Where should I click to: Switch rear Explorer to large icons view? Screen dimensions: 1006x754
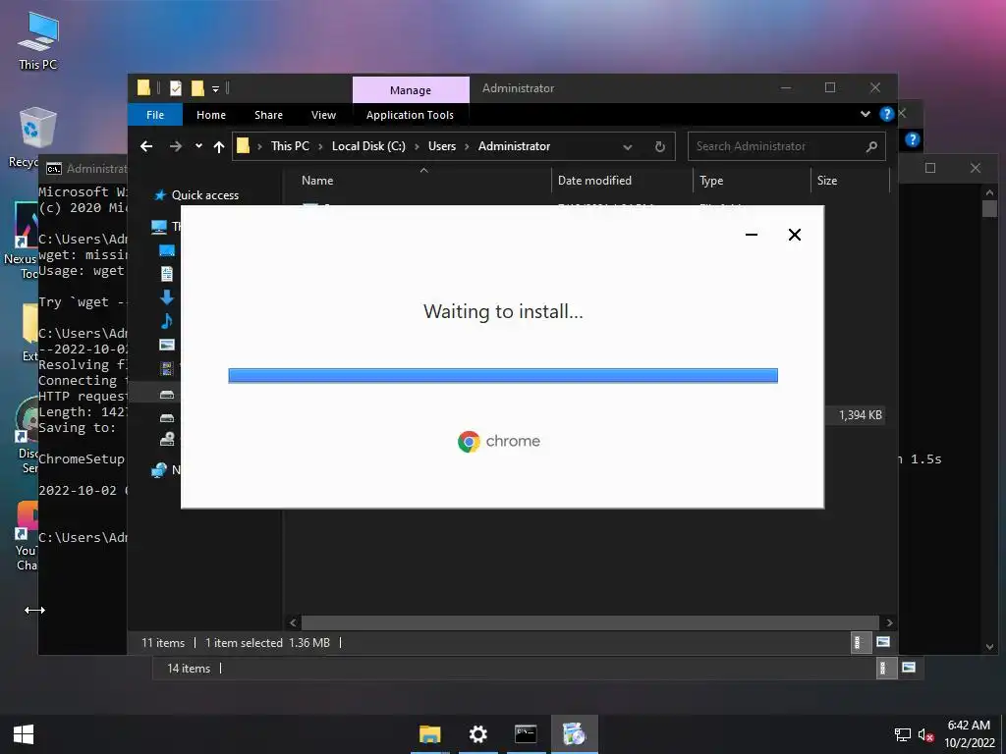point(909,668)
